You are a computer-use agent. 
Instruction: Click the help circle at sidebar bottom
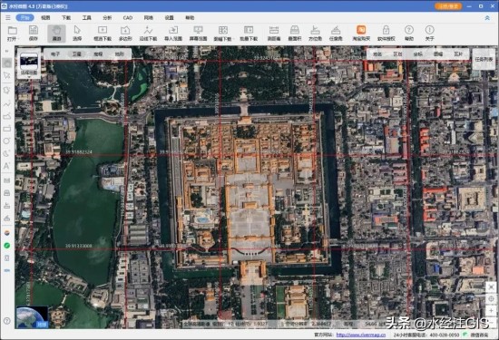click(x=6, y=321)
